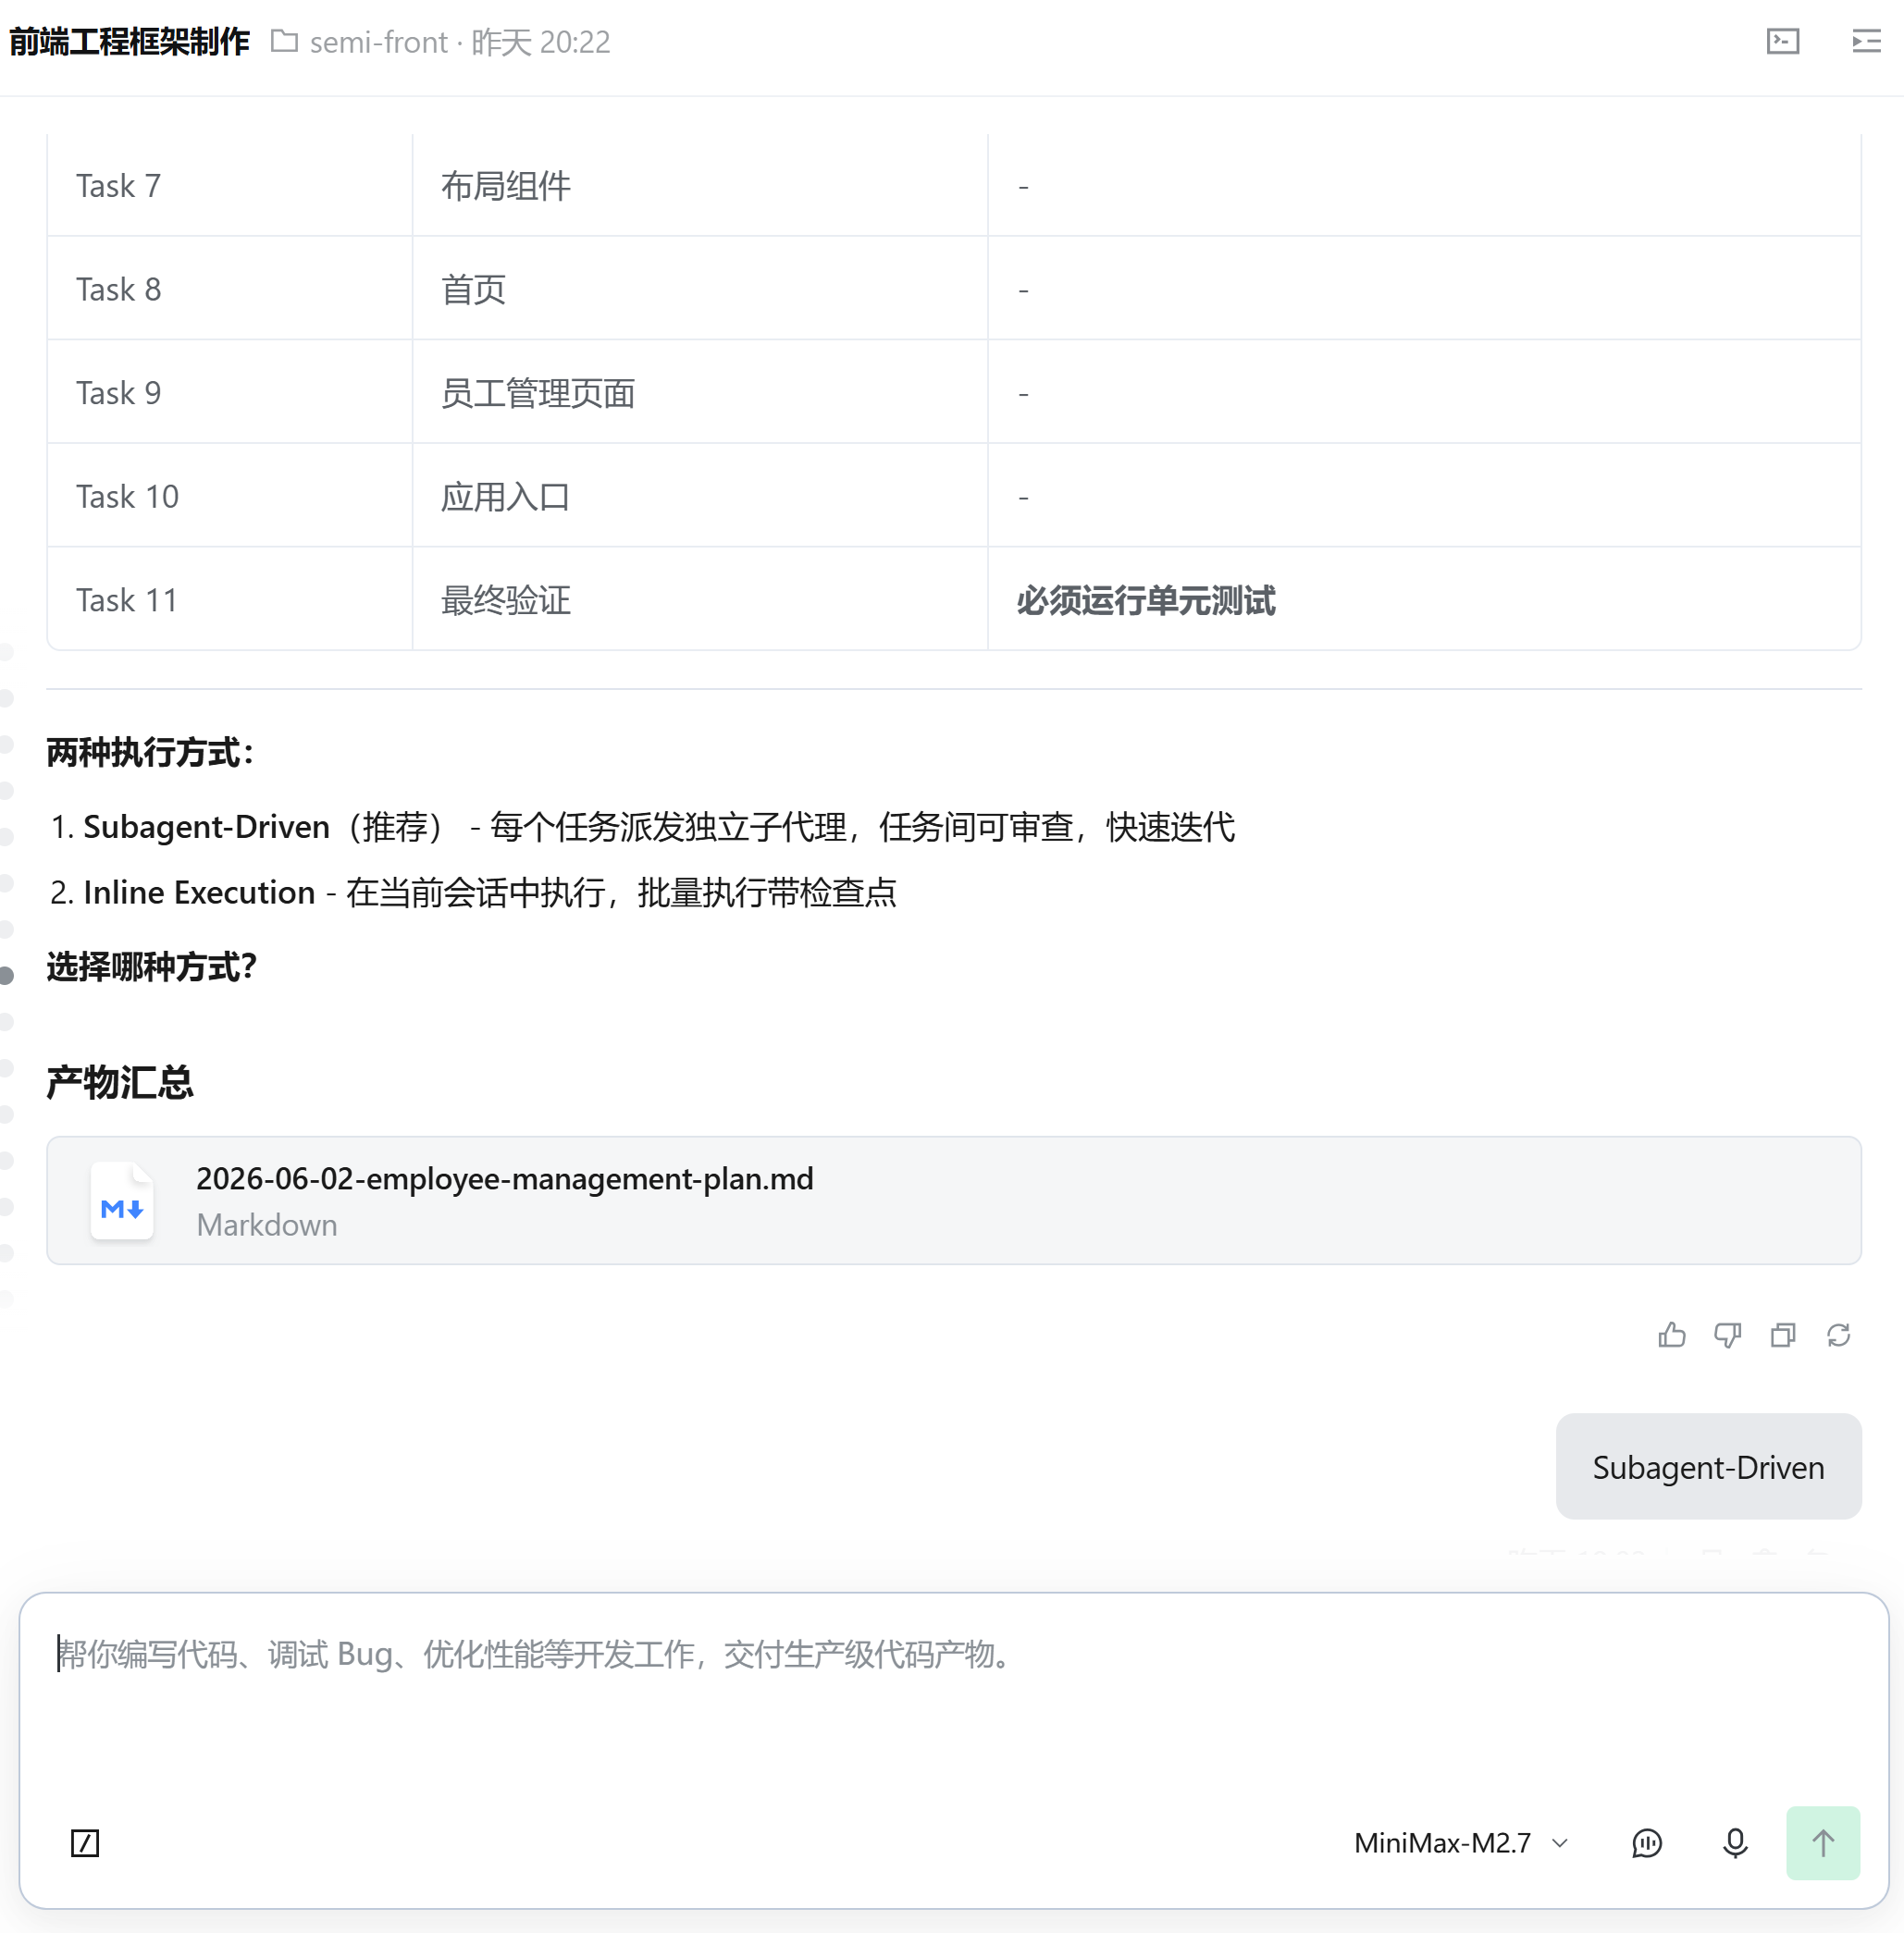Click the 必须运行单元测试 cell
This screenshot has height=1933, width=1904.
pyautogui.click(x=1424, y=599)
